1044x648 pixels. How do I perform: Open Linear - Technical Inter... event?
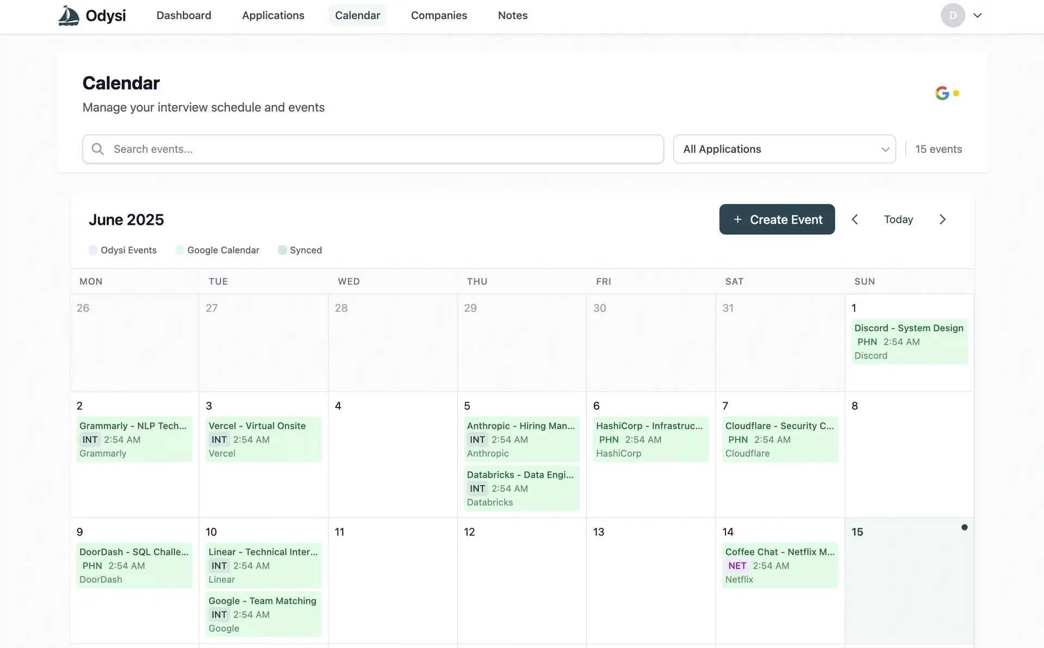[263, 565]
